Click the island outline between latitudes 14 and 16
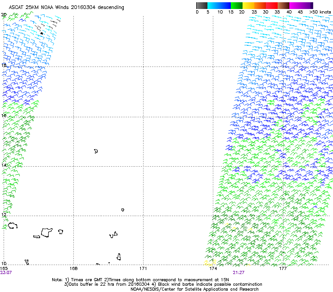 (96, 151)
